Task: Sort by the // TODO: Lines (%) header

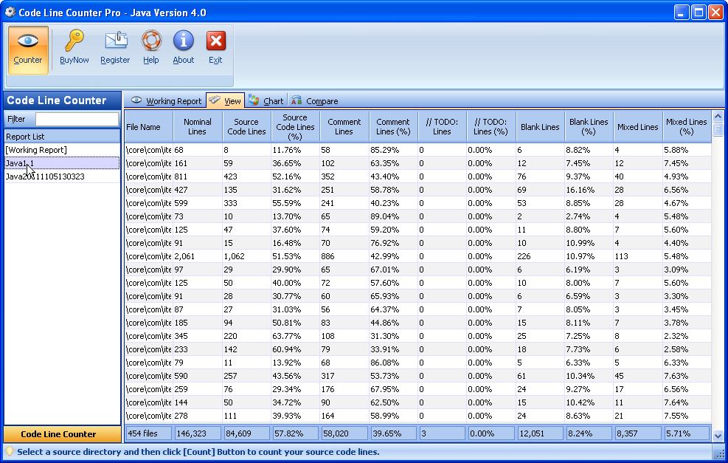Action: (x=491, y=127)
